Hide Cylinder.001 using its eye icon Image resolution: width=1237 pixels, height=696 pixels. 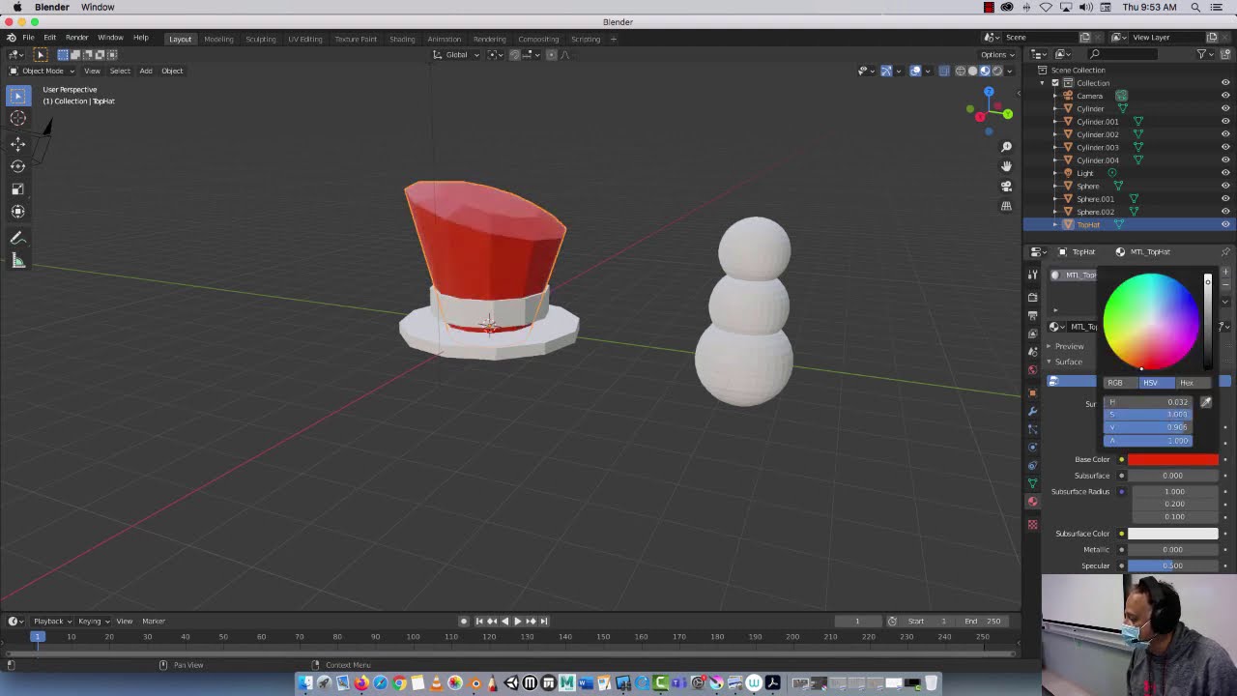[x=1225, y=122]
